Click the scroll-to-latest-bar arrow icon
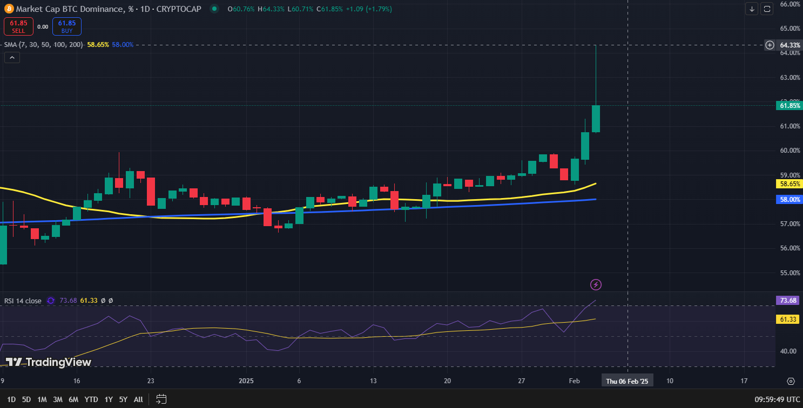 click(752, 9)
